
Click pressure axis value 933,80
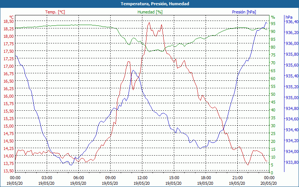292,162
